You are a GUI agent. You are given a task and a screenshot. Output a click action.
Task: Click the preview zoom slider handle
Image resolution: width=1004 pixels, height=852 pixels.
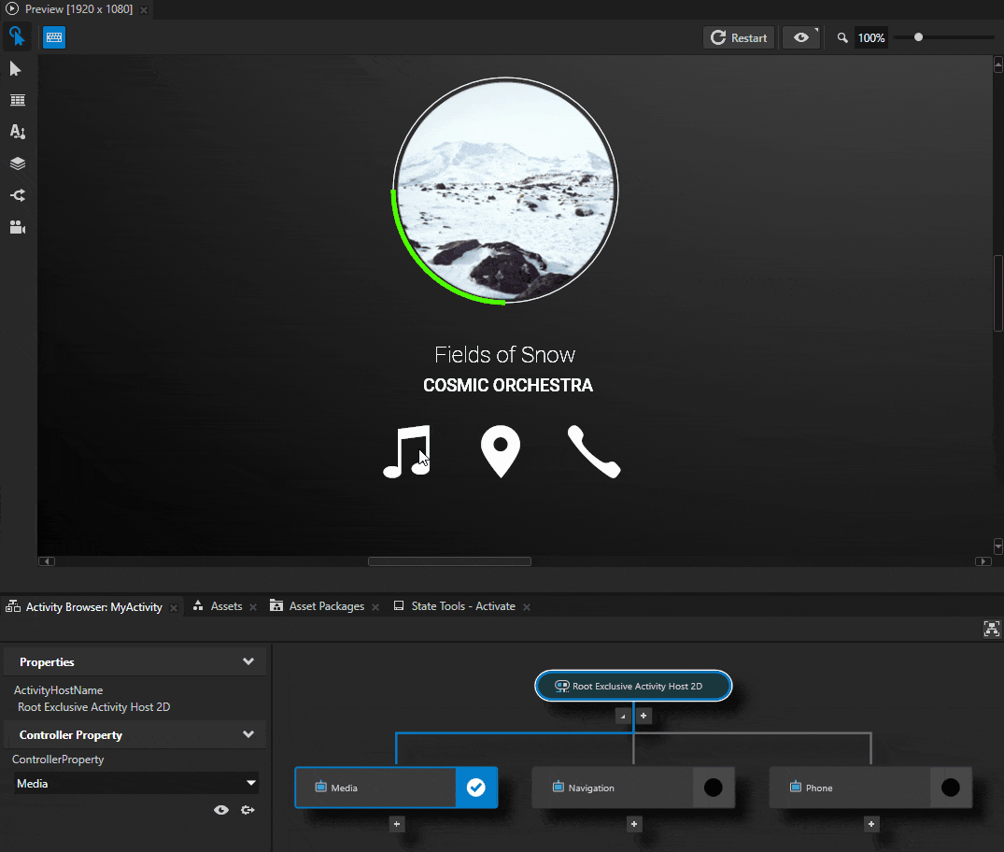coord(919,37)
